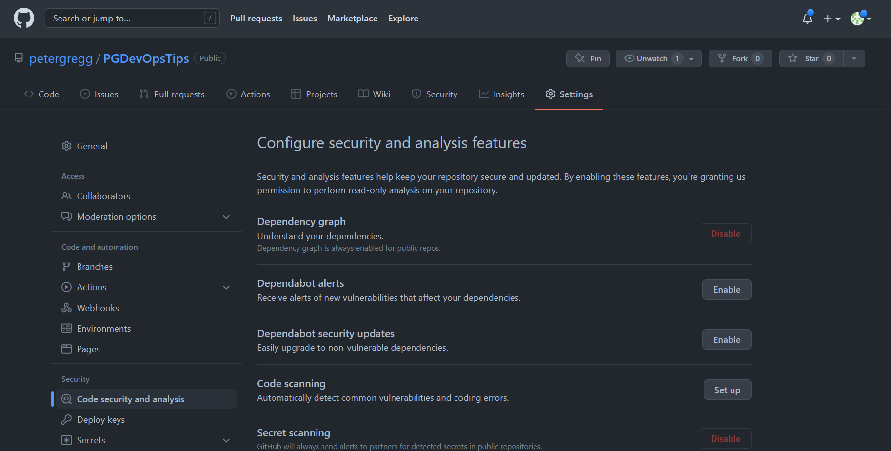891x451 pixels.
Task: Pin the repository
Action: (x=588, y=58)
